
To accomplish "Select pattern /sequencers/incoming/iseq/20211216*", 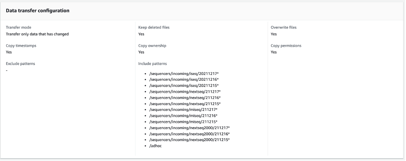I will click(x=184, y=79).
